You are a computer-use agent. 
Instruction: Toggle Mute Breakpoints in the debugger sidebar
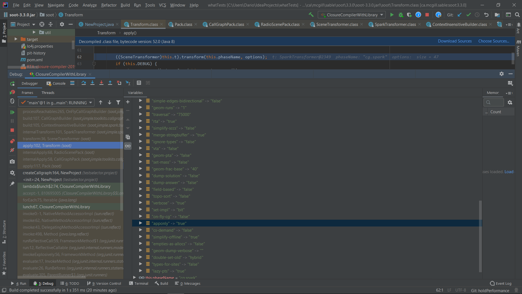[12, 150]
